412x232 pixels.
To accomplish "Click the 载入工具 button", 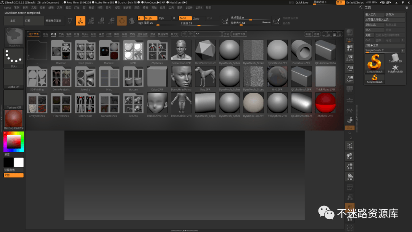I will 375,14.
